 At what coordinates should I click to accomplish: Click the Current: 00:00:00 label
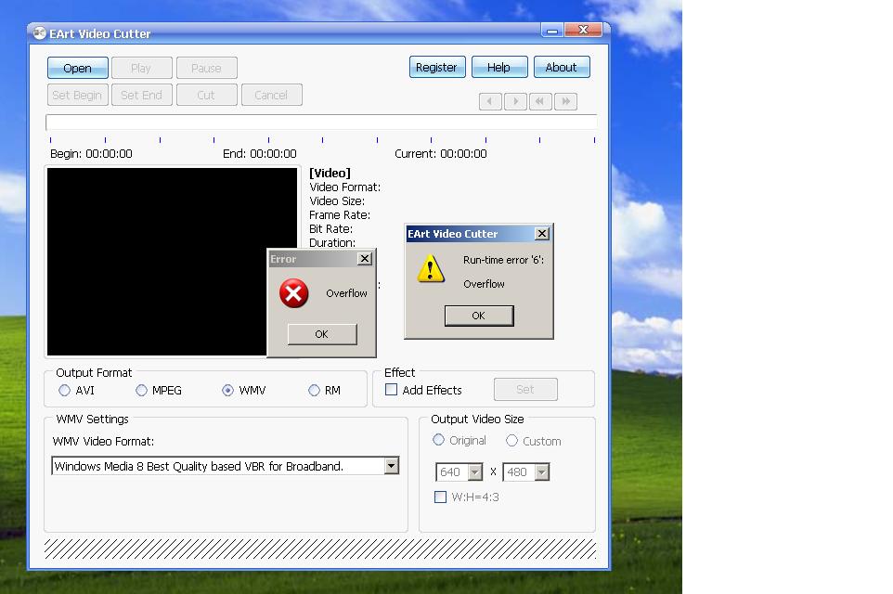[441, 154]
